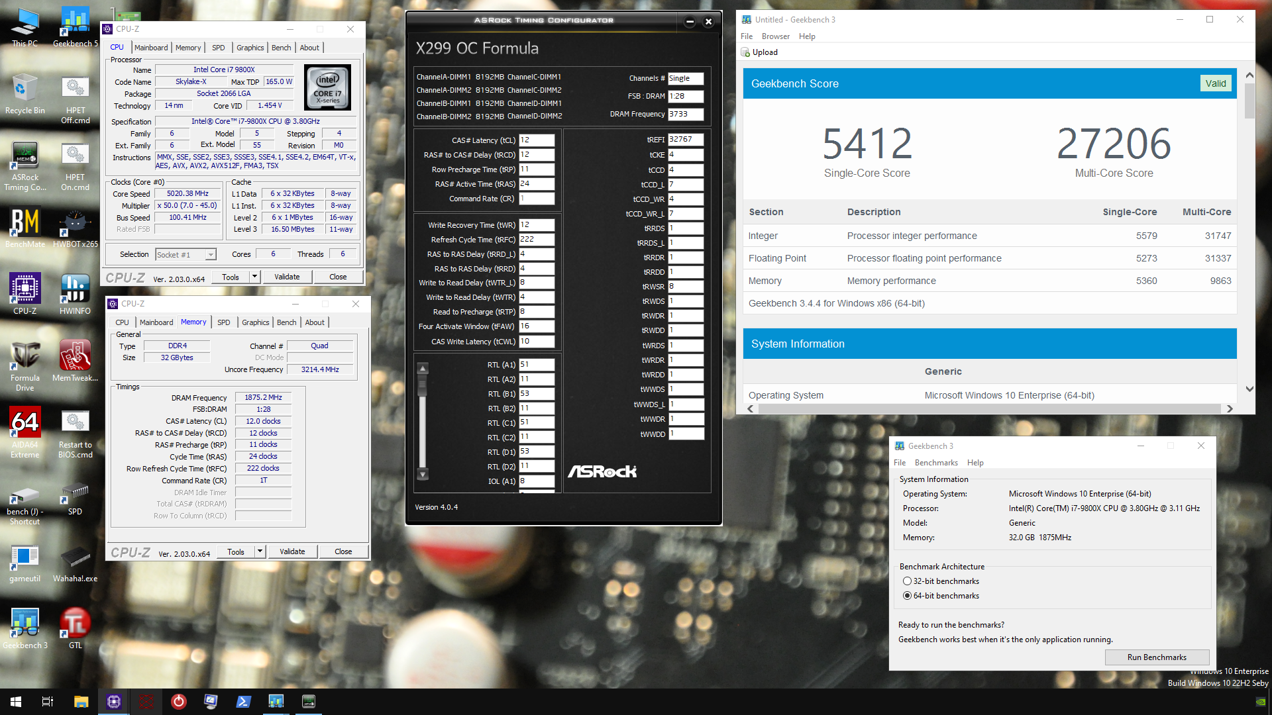Open the Task View taskbar button

pos(48,702)
